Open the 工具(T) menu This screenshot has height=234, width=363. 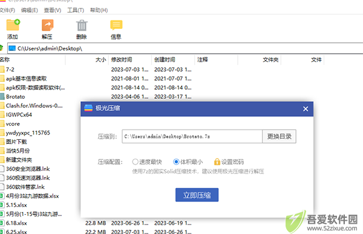click(x=76, y=10)
